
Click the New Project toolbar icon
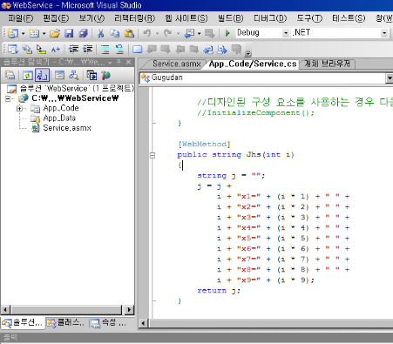point(13,33)
